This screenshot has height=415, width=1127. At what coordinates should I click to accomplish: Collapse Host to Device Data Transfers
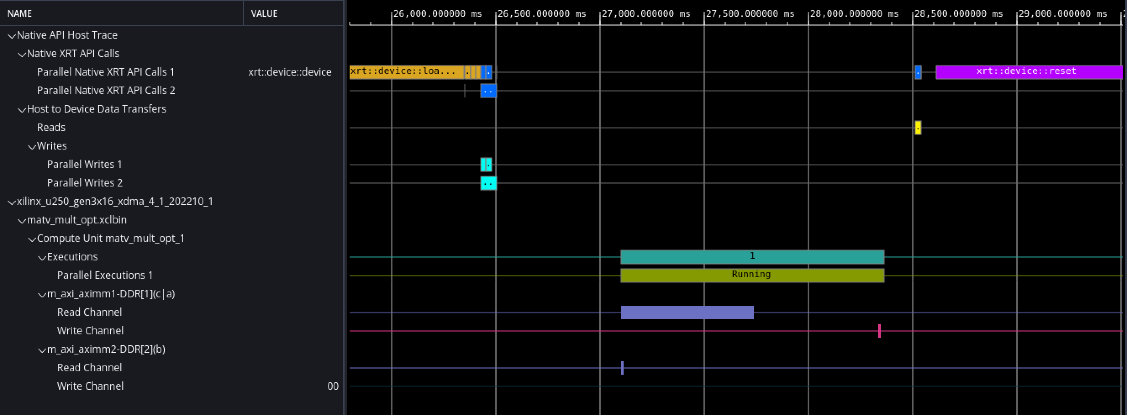point(22,110)
